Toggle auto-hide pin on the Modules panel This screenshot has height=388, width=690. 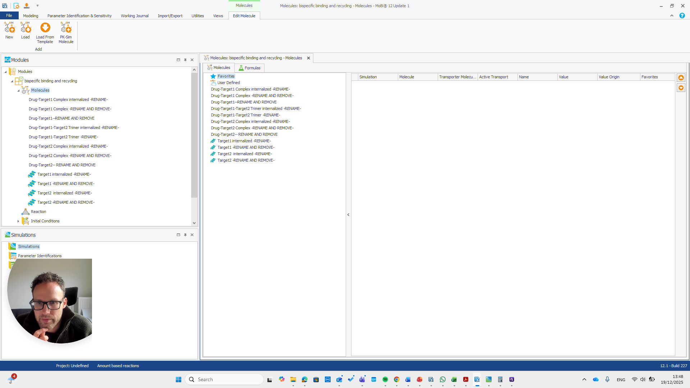click(x=185, y=60)
